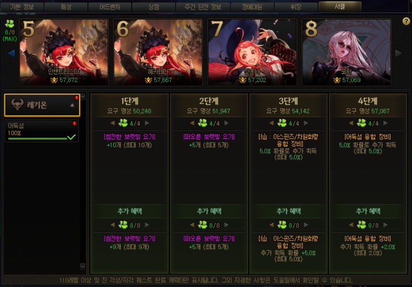Screen dimensions: 412x287
Task: Click the sidebar scrollbar down arrow
Action: [82, 266]
